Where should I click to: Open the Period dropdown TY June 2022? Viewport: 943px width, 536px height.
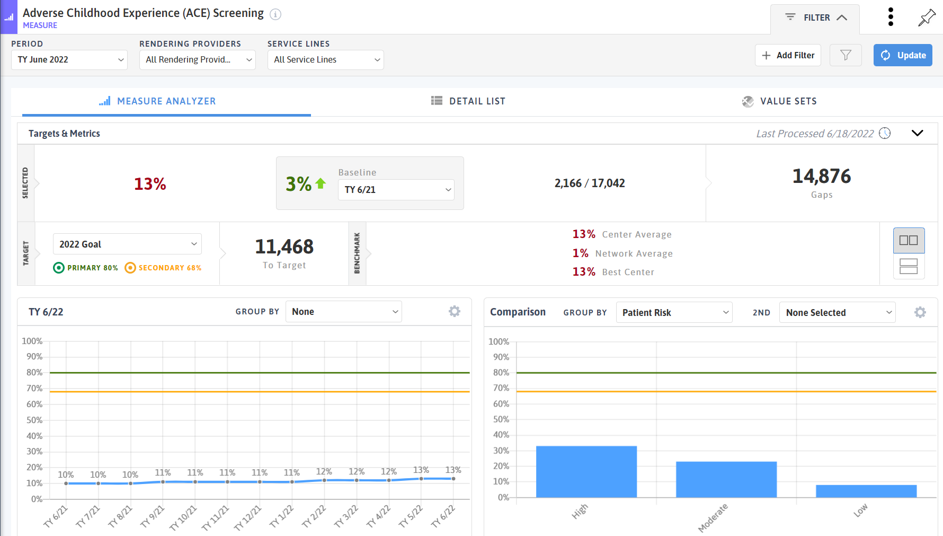pyautogui.click(x=69, y=59)
